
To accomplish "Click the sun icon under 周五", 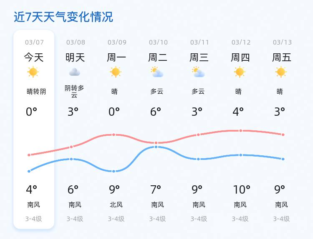I will click(x=281, y=72).
